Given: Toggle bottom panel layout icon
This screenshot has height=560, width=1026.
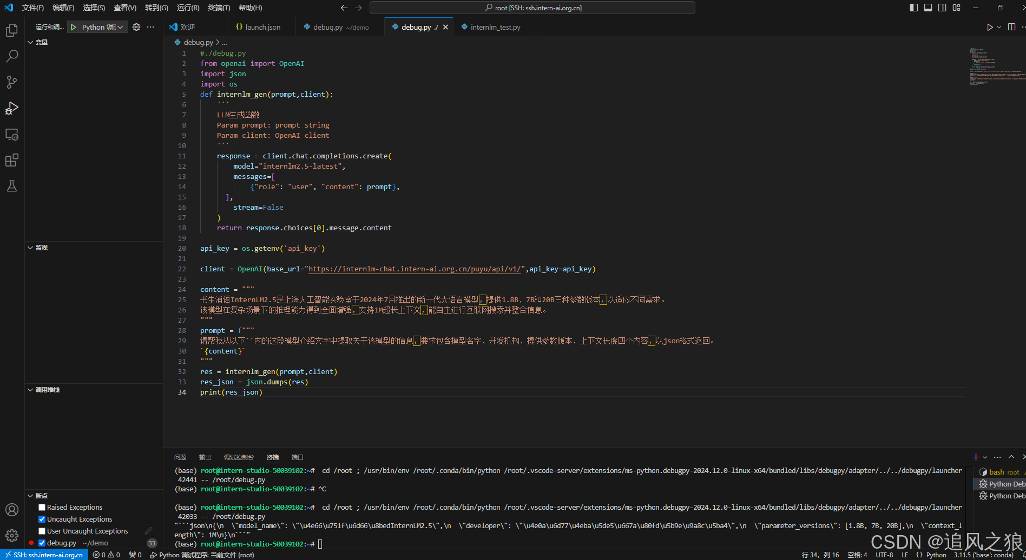Looking at the screenshot, I should click(x=928, y=8).
